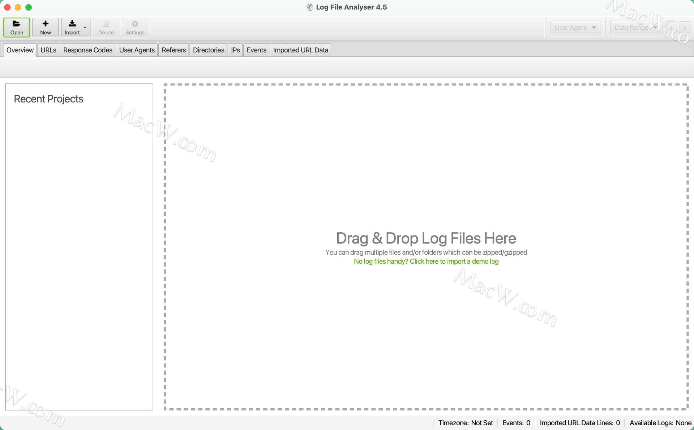Click previous date range arrow
This screenshot has width=694, height=430.
[671, 28]
